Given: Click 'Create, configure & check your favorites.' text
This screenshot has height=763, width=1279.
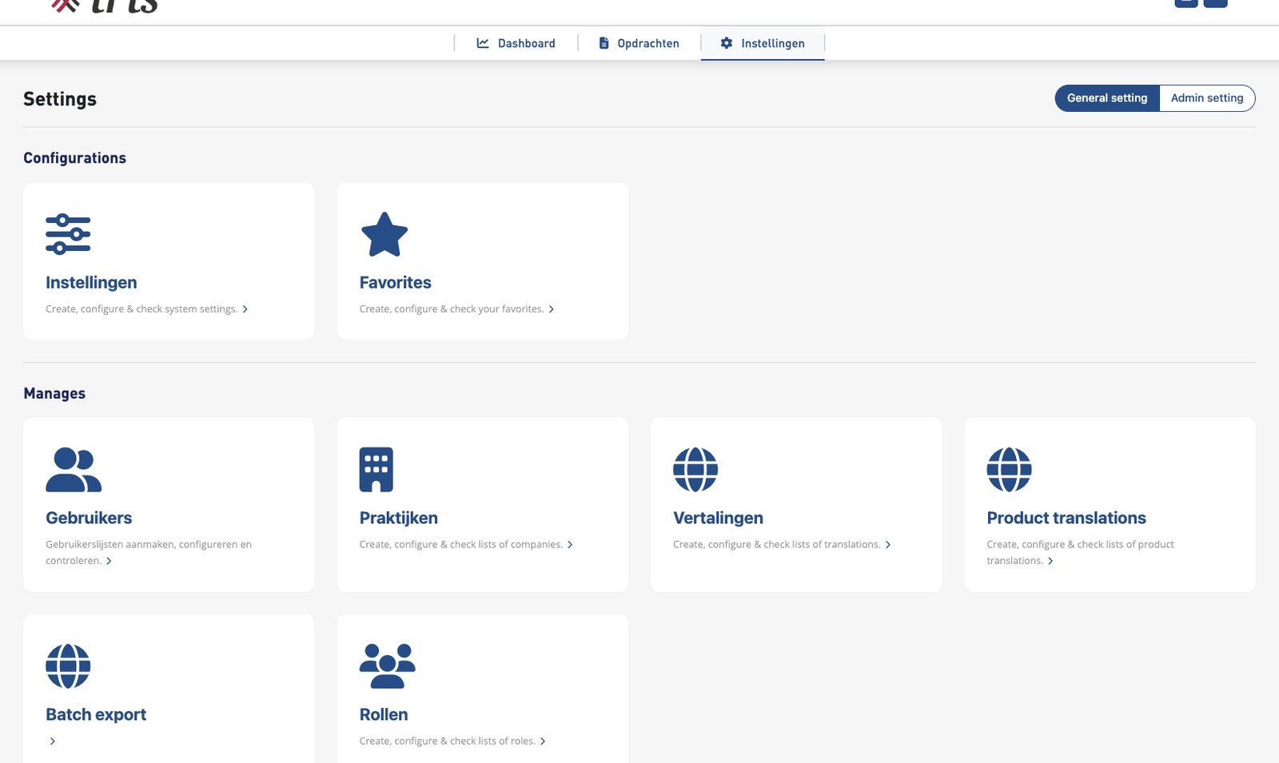Looking at the screenshot, I should point(452,309).
